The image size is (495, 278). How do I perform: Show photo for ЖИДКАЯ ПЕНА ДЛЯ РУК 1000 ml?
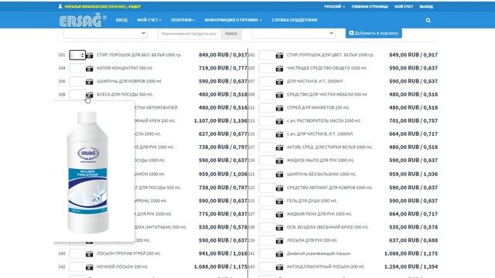click(x=279, y=215)
